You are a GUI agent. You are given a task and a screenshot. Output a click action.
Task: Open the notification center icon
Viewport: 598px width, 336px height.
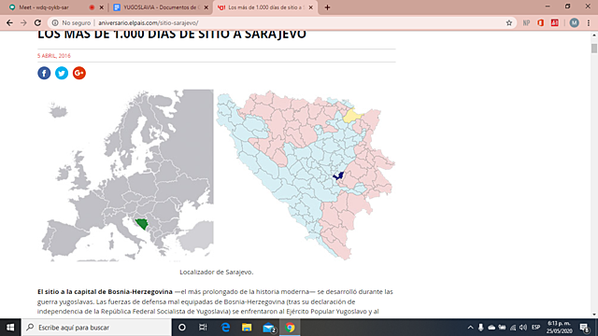point(585,328)
